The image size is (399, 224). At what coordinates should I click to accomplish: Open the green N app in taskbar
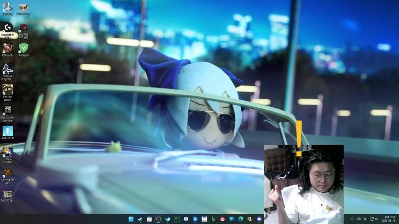(177, 219)
